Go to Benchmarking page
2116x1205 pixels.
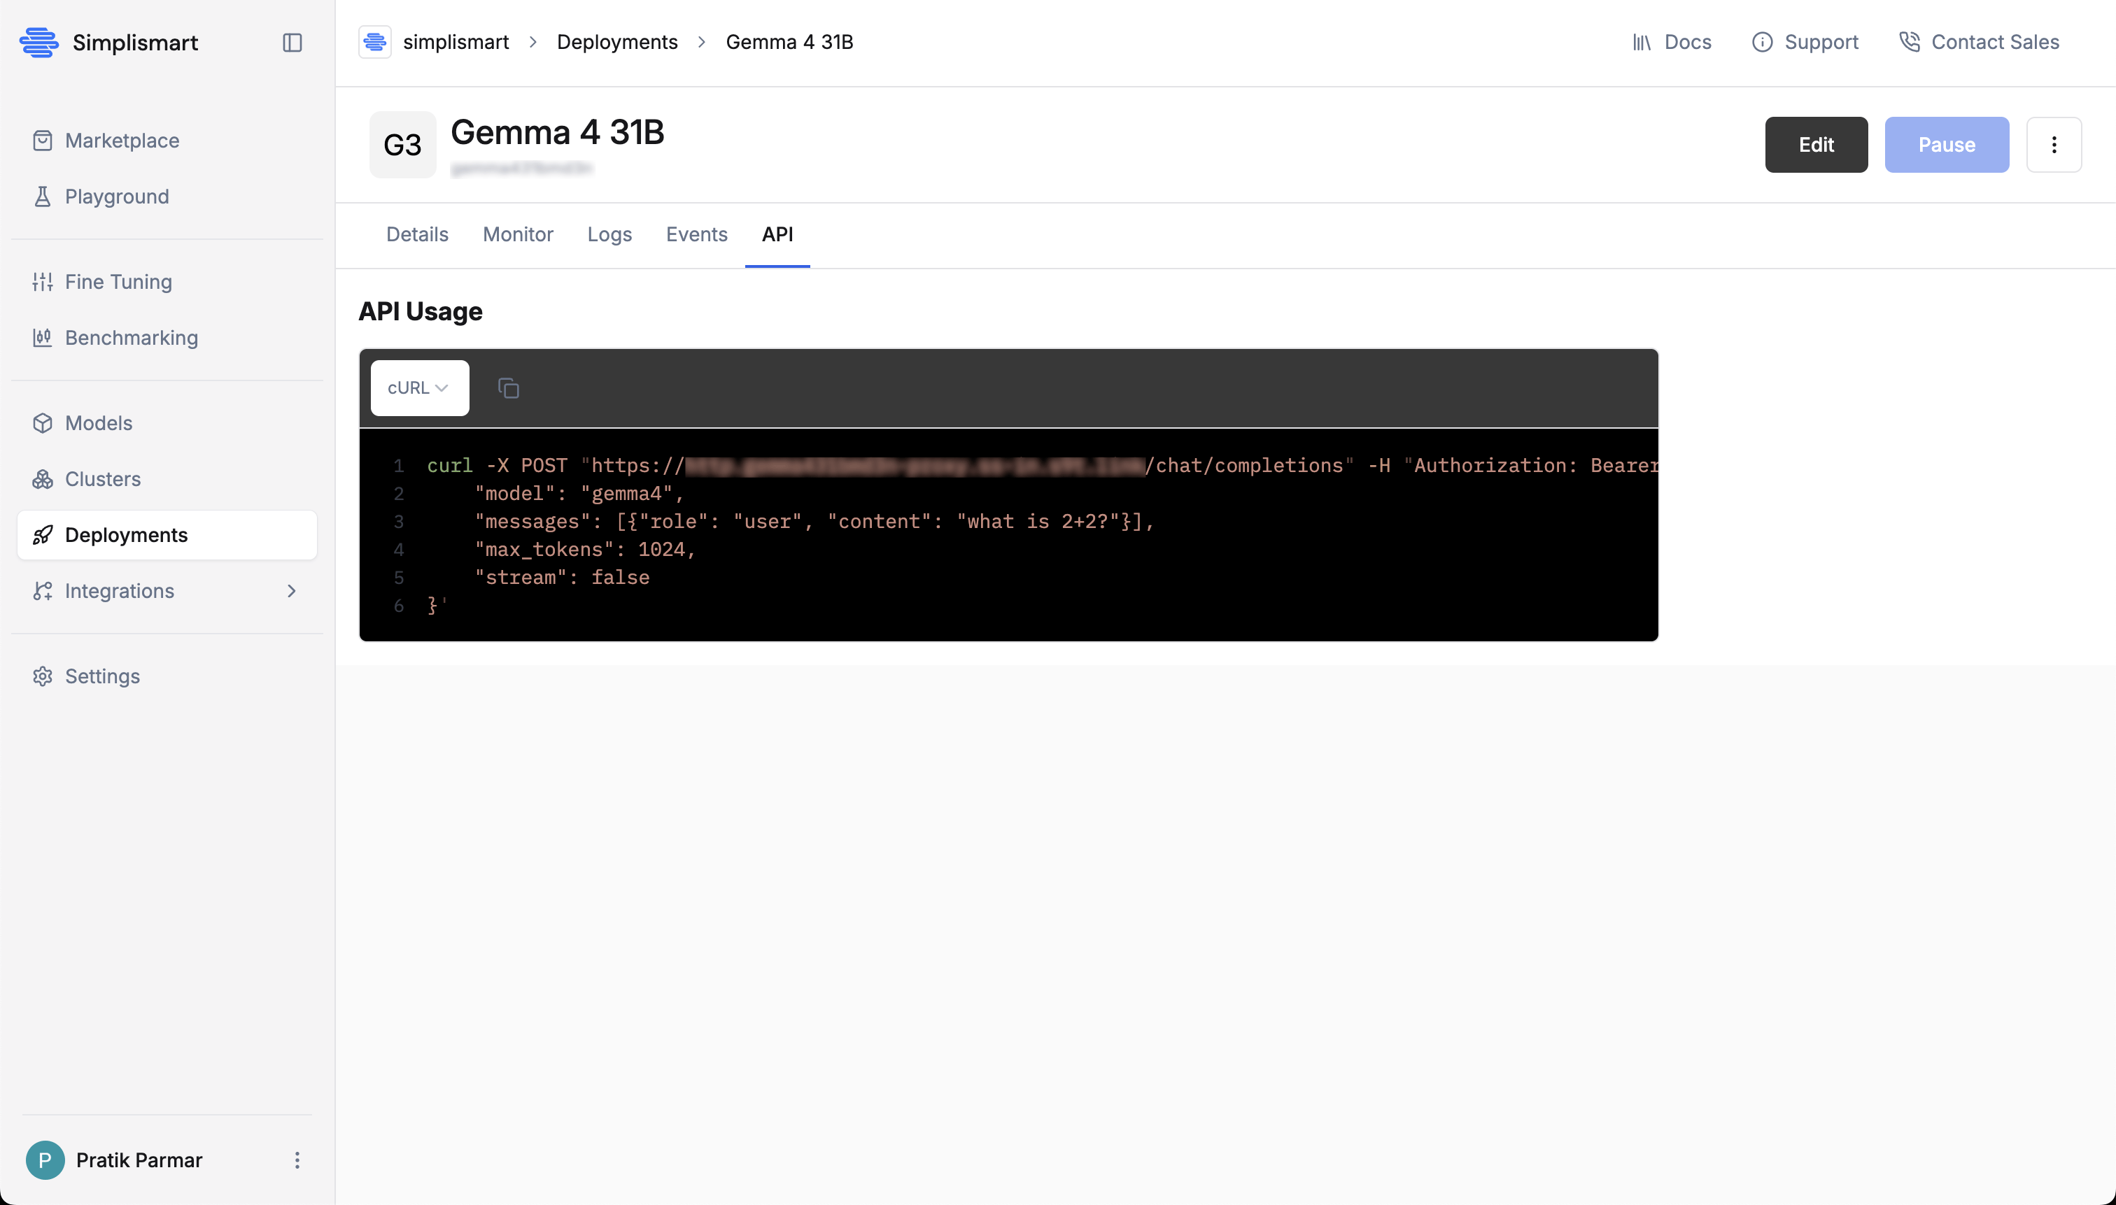point(167,338)
